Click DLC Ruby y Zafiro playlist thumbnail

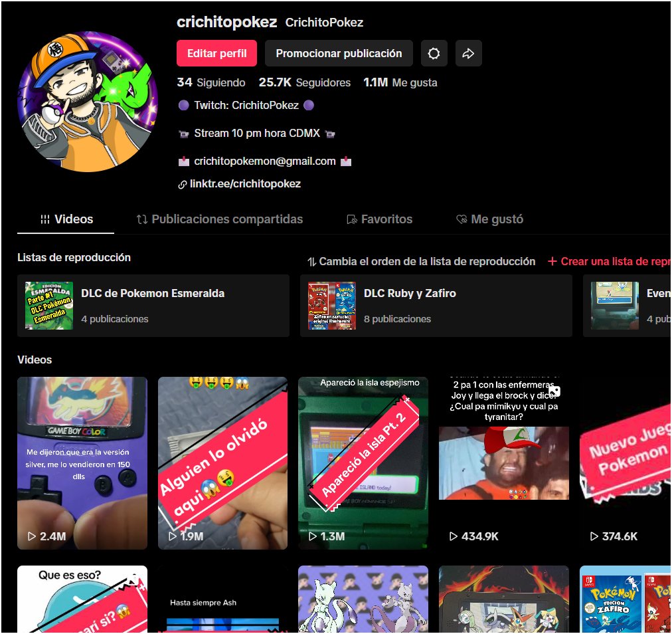[332, 306]
